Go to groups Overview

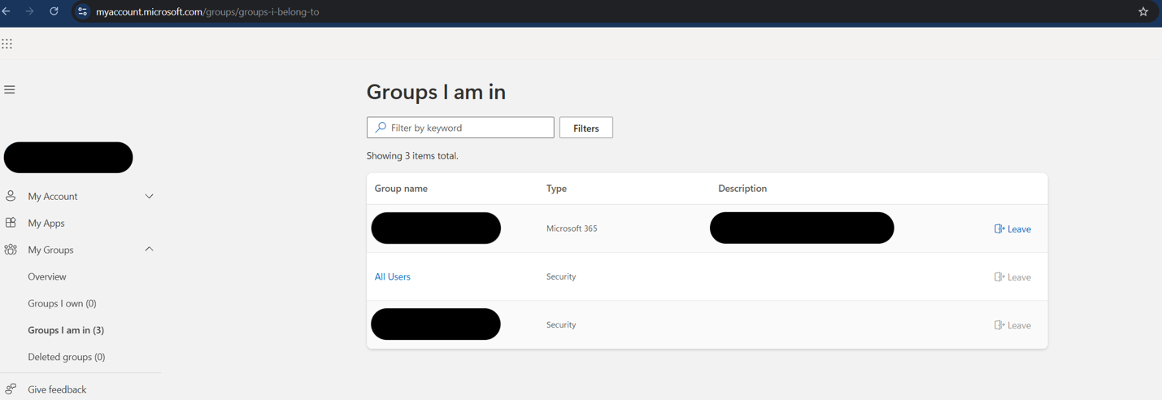pos(47,276)
